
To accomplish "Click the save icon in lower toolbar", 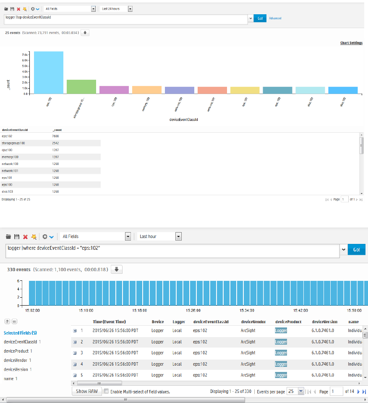I will click(x=17, y=237).
